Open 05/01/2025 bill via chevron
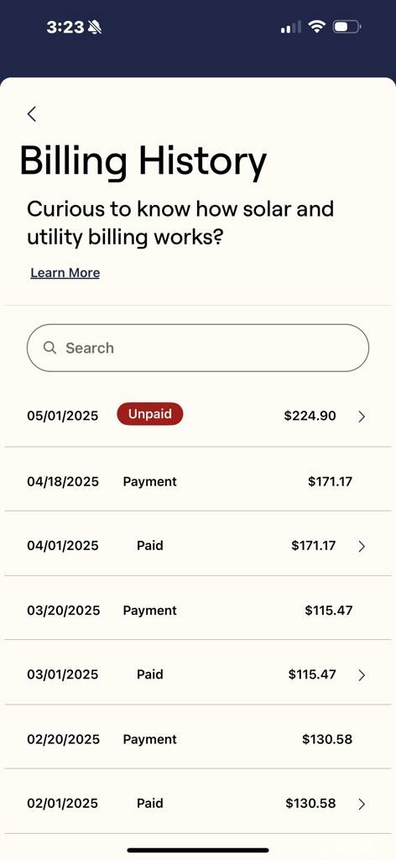The height and width of the screenshot is (860, 396). [362, 417]
